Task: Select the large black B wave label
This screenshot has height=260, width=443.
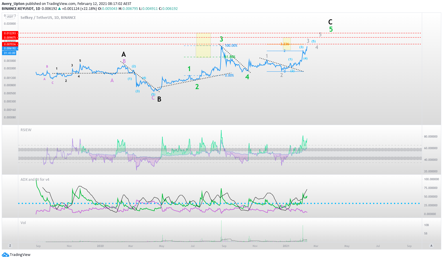Action: tap(159, 99)
